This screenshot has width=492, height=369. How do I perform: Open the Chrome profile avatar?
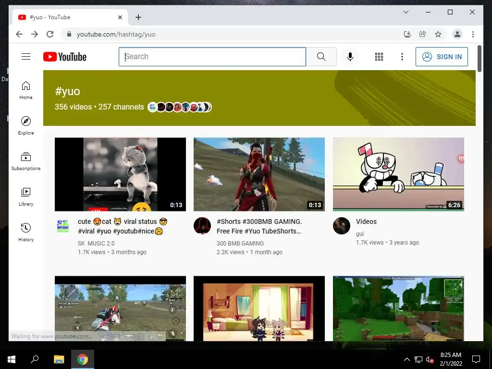click(x=457, y=34)
